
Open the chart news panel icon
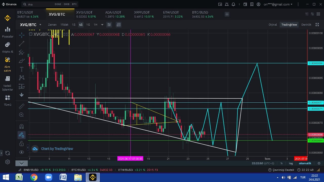(x=118, y=25)
